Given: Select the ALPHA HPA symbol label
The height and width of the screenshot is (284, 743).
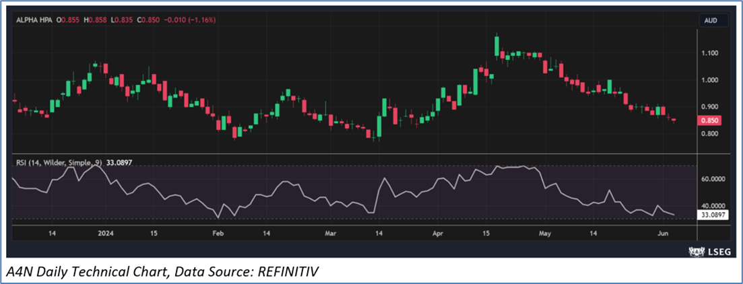Looking at the screenshot, I should click(34, 21).
